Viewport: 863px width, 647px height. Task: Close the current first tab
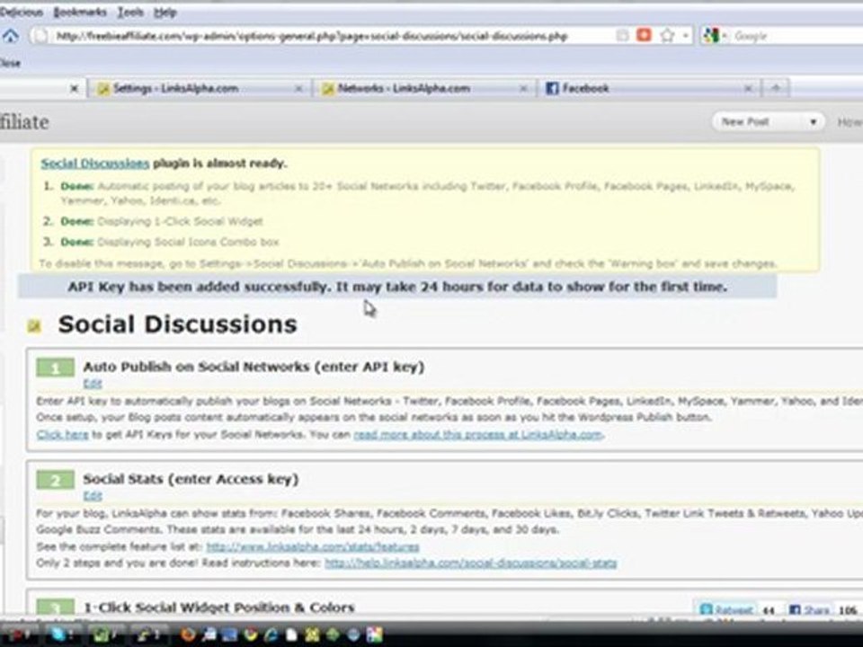tap(75, 88)
